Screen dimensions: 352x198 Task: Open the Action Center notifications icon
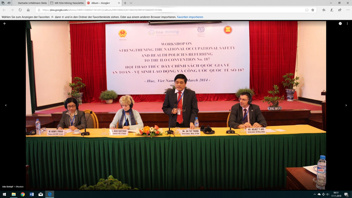click(347, 195)
